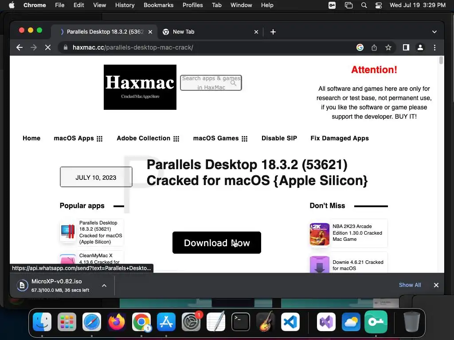This screenshot has width=454, height=340.
Task: Click the Download Now button
Action: click(x=216, y=243)
